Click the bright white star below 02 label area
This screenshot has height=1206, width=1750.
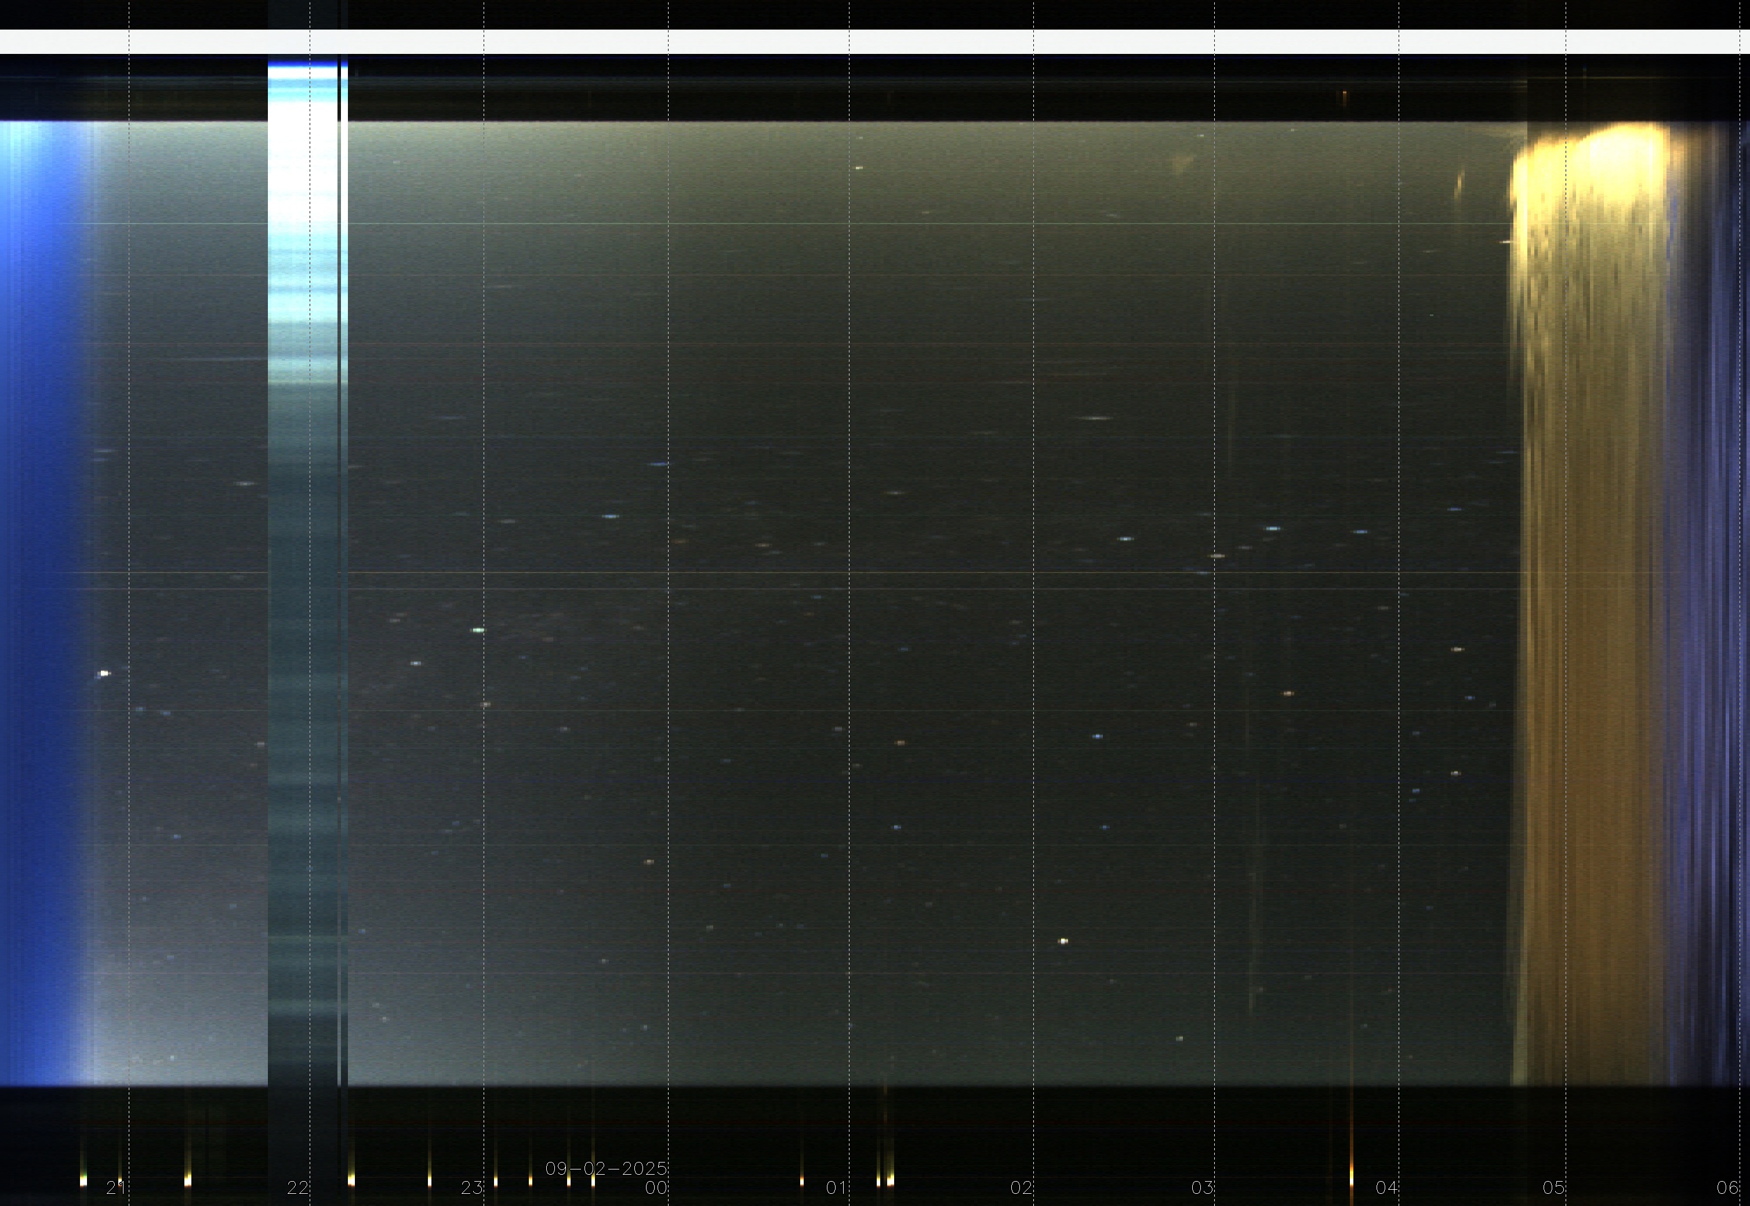point(1063,941)
